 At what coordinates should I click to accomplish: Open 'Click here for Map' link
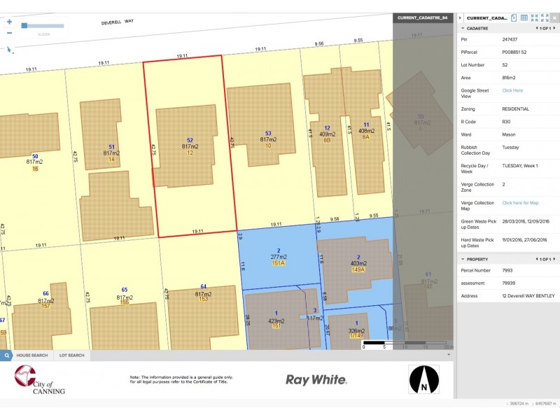[520, 203]
